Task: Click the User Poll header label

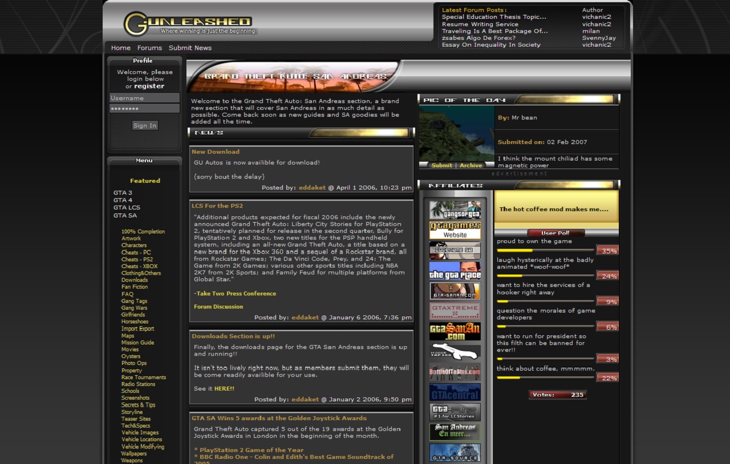Action: coord(556,233)
